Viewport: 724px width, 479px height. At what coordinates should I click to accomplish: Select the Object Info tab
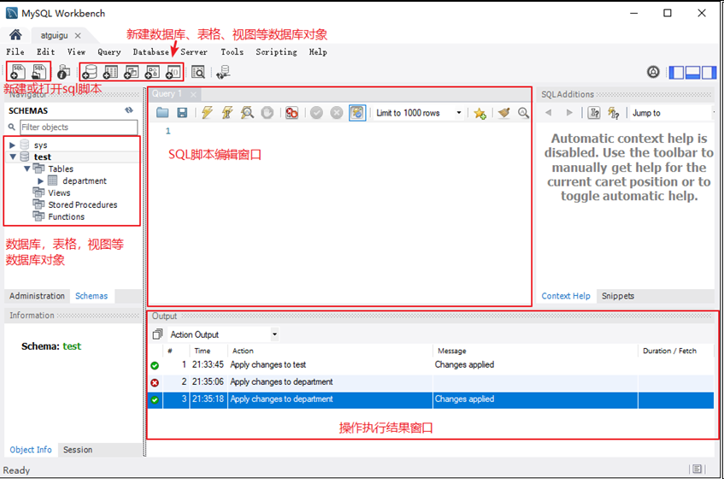coord(31,449)
